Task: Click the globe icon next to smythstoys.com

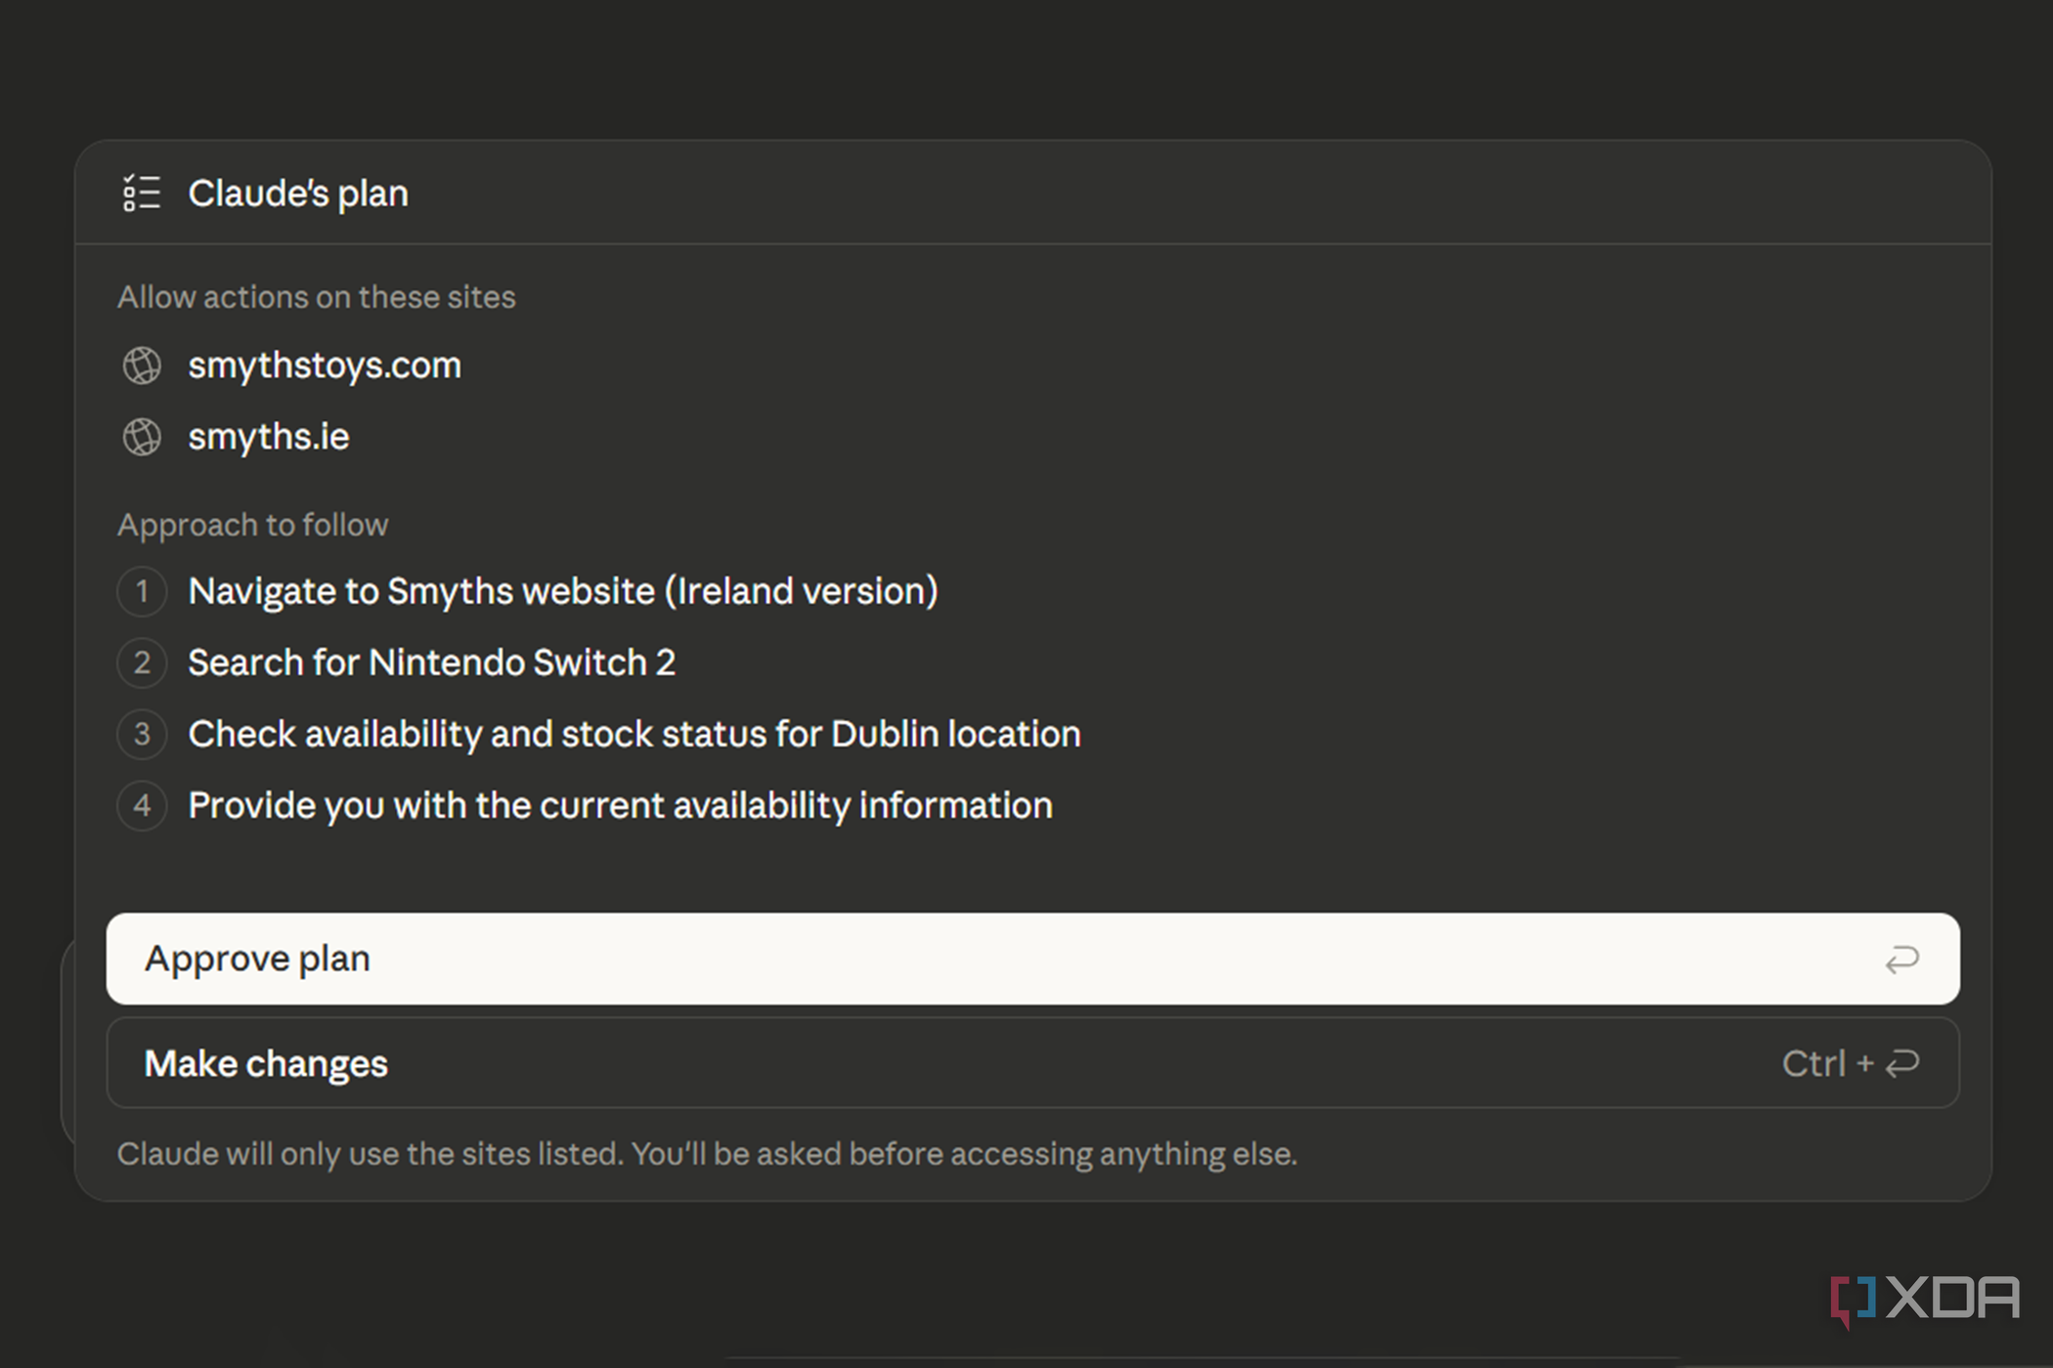Action: [x=142, y=365]
